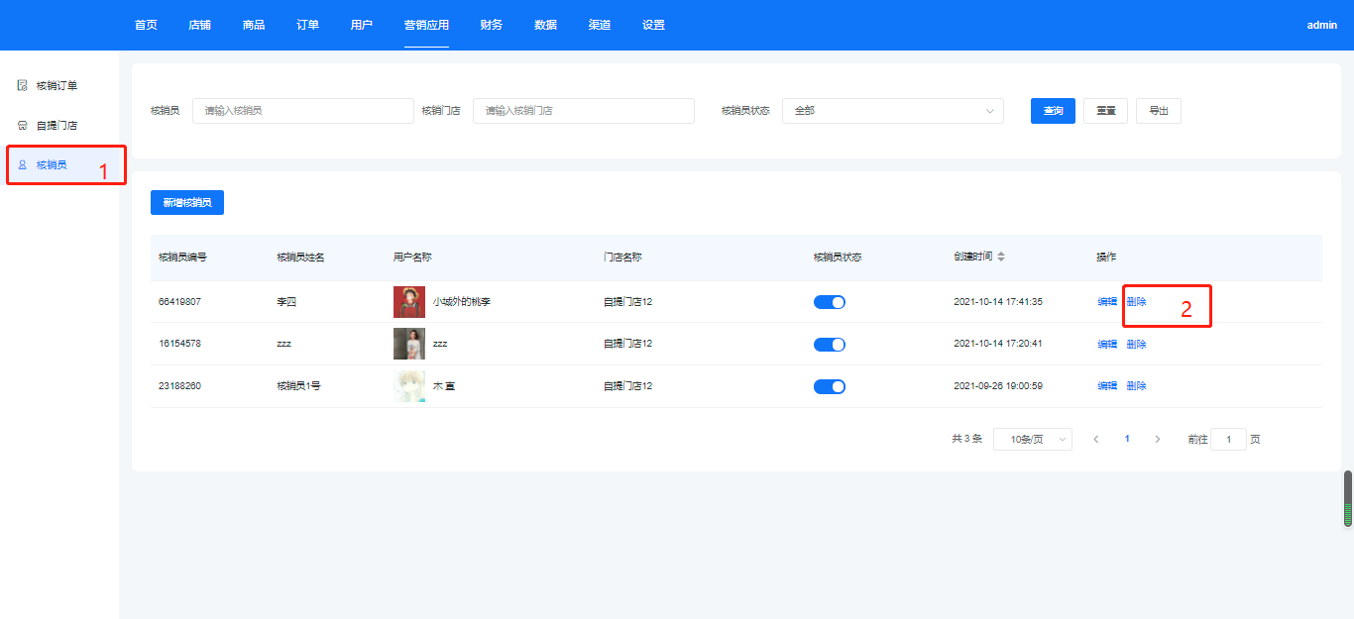Click the 新增核销员 button
Viewport: 1354px width, 619px height.
pyautogui.click(x=187, y=202)
